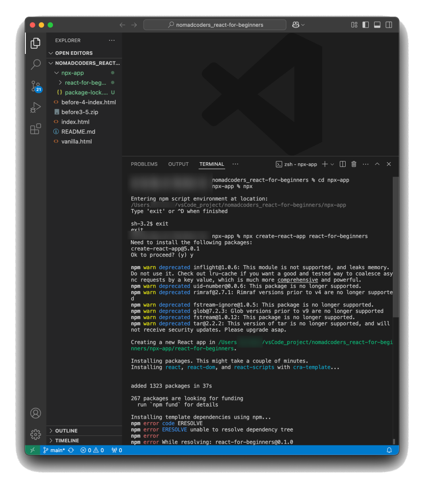Click 'added 1323 packages in 37s' line

click(171, 386)
